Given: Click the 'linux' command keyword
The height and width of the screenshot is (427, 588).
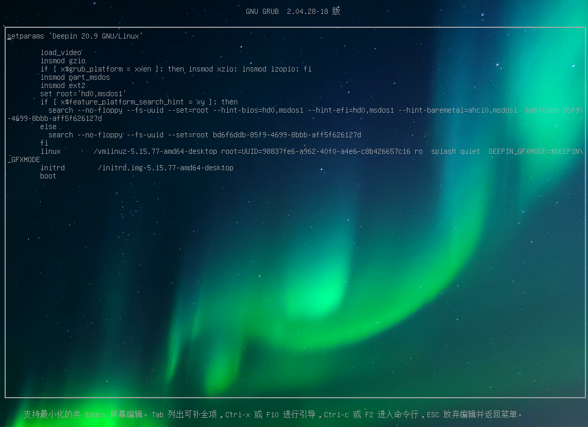Looking at the screenshot, I should pos(50,152).
